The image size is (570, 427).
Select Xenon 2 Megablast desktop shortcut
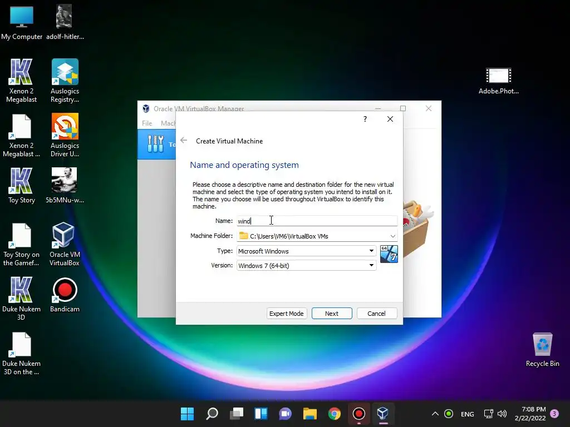coord(22,81)
